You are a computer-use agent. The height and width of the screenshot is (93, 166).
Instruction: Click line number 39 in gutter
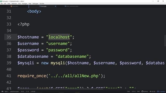point(9,63)
